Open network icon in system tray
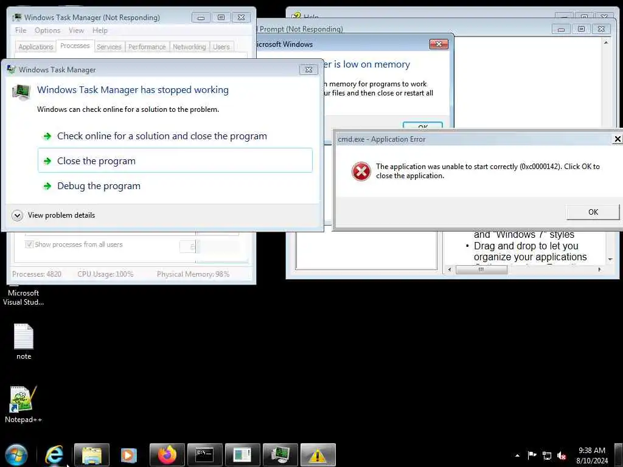 coord(547,456)
